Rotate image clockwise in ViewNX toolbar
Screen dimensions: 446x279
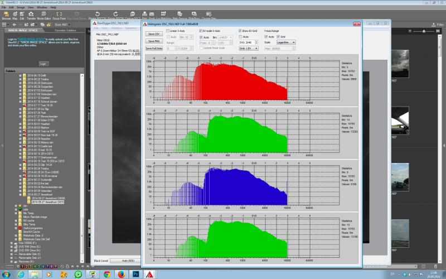tap(115, 15)
